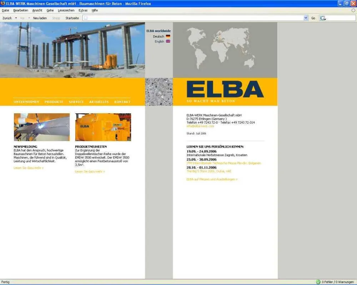
Task: Click date '19.09. - 24.09.2006'
Action: (201, 151)
